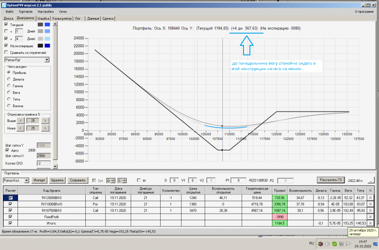This screenshot has height=250, width=379.
Task: Increase the Ниже chart cutoff with right arrow
Action: click(45, 128)
